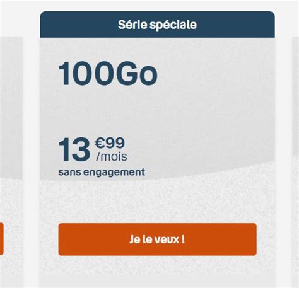The height and width of the screenshot is (288, 299).
Task: Click the orange "Je le veux !" button
Action: pos(157,239)
